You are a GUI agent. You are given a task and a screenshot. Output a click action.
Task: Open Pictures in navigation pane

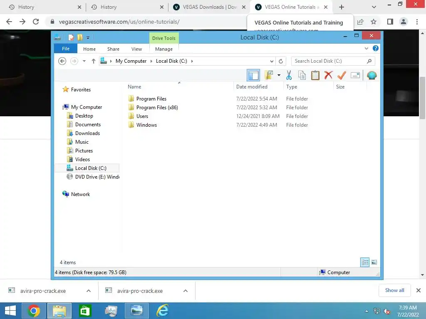tap(84, 150)
